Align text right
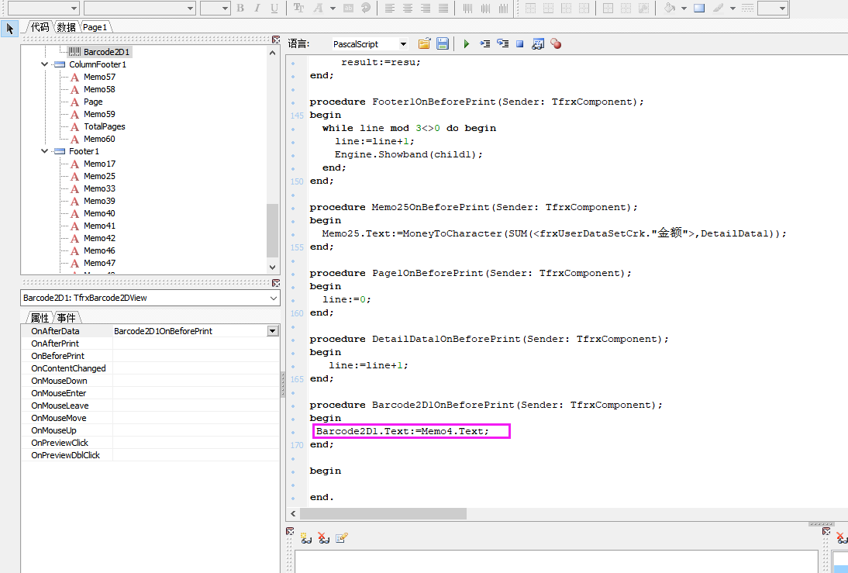Screen dimensions: 848x573 (x=425, y=8)
